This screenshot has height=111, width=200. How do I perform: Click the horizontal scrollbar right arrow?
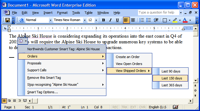click(191, 101)
